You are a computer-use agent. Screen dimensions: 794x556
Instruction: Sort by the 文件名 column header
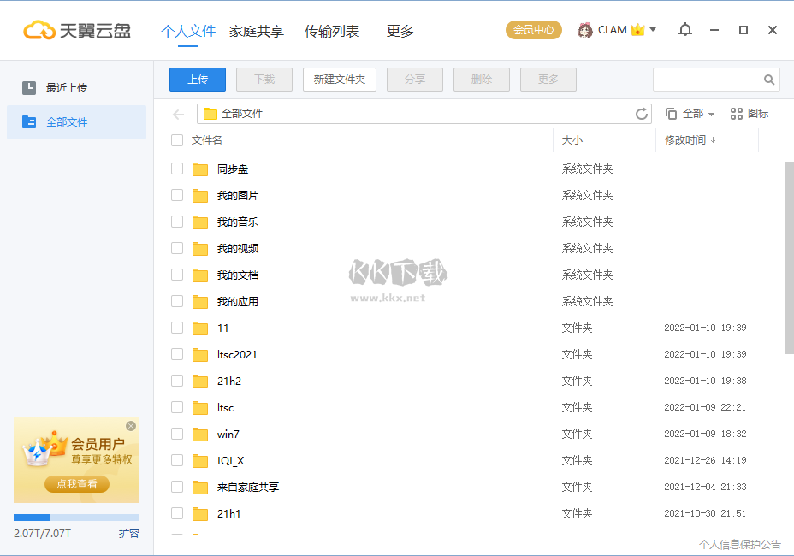206,140
